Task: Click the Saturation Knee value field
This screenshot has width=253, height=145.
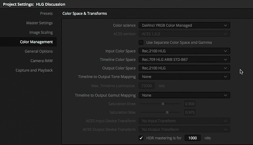Action: [x=190, y=104]
